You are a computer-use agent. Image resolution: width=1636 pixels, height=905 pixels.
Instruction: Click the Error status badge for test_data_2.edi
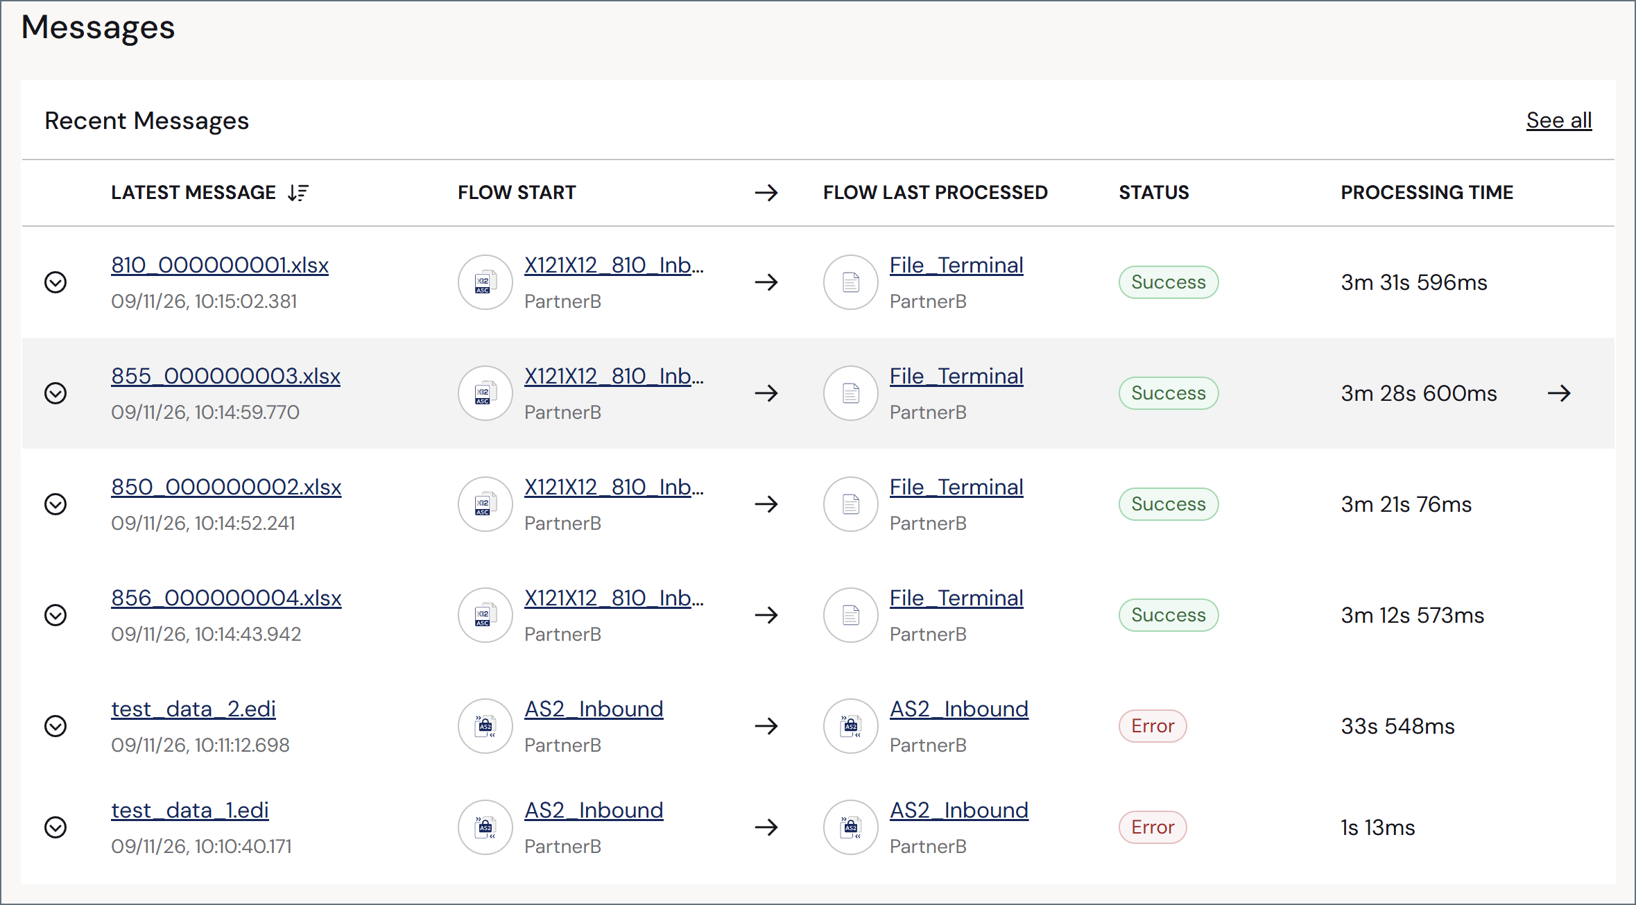(1153, 726)
